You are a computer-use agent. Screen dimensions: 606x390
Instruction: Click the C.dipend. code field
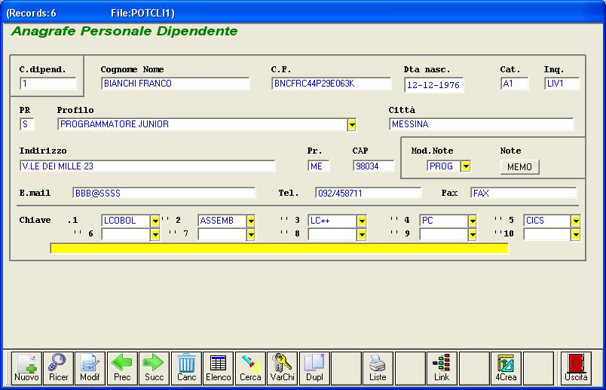[48, 84]
